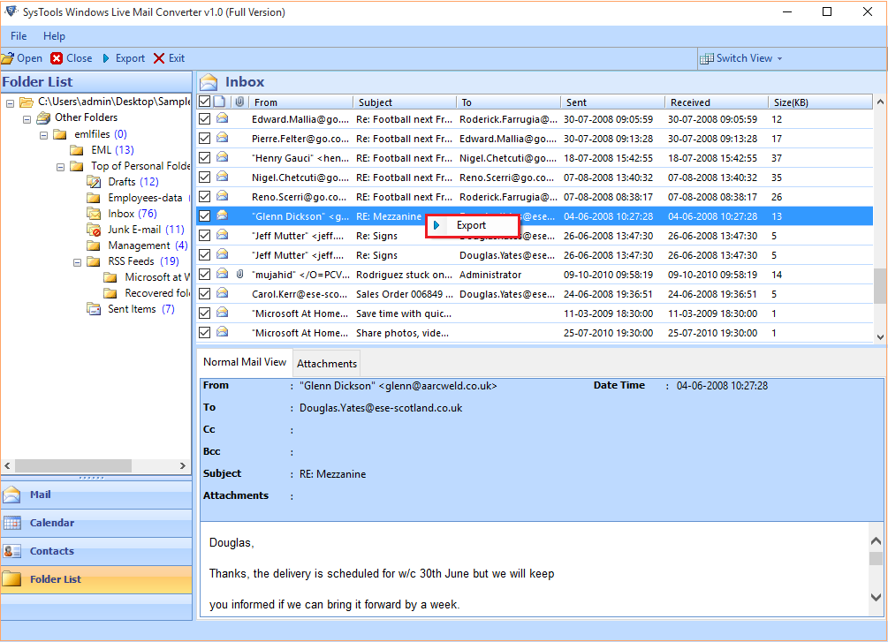Click the Contacts card icon in navigation
Image resolution: width=888 pixels, height=642 pixels.
pyautogui.click(x=11, y=551)
